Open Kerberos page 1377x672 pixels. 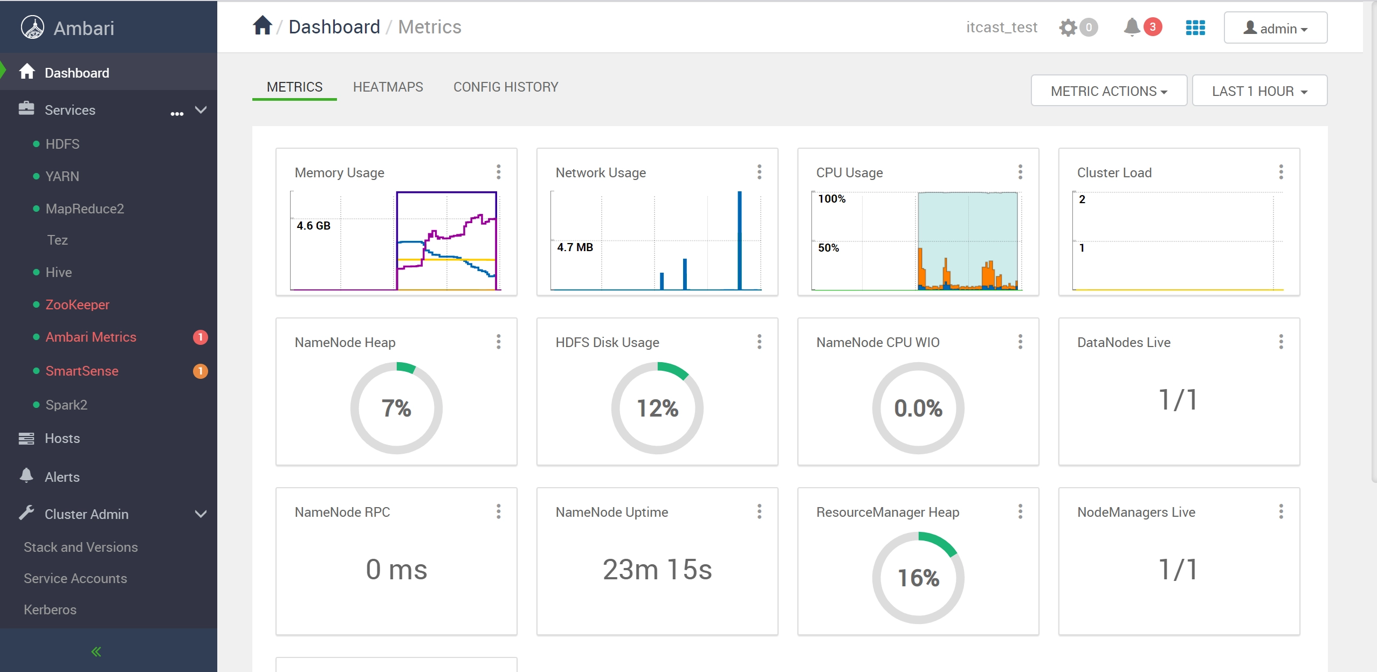coord(50,609)
